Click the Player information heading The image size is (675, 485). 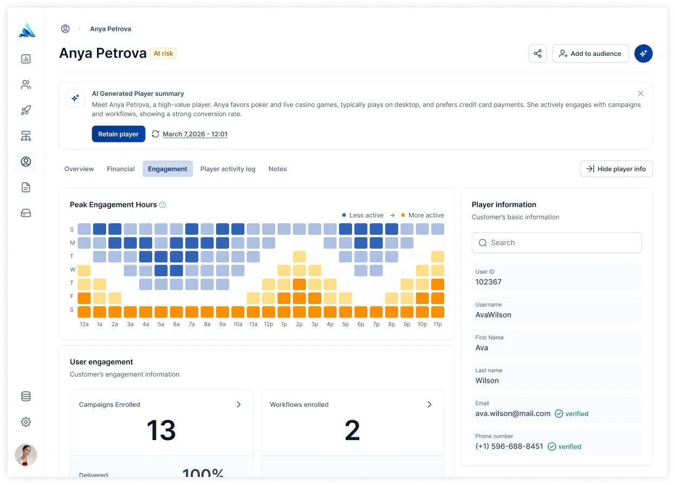504,205
